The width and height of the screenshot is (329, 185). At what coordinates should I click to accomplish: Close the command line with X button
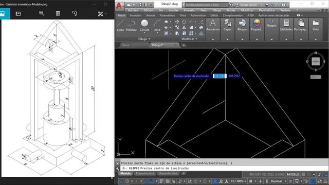(x=118, y=163)
